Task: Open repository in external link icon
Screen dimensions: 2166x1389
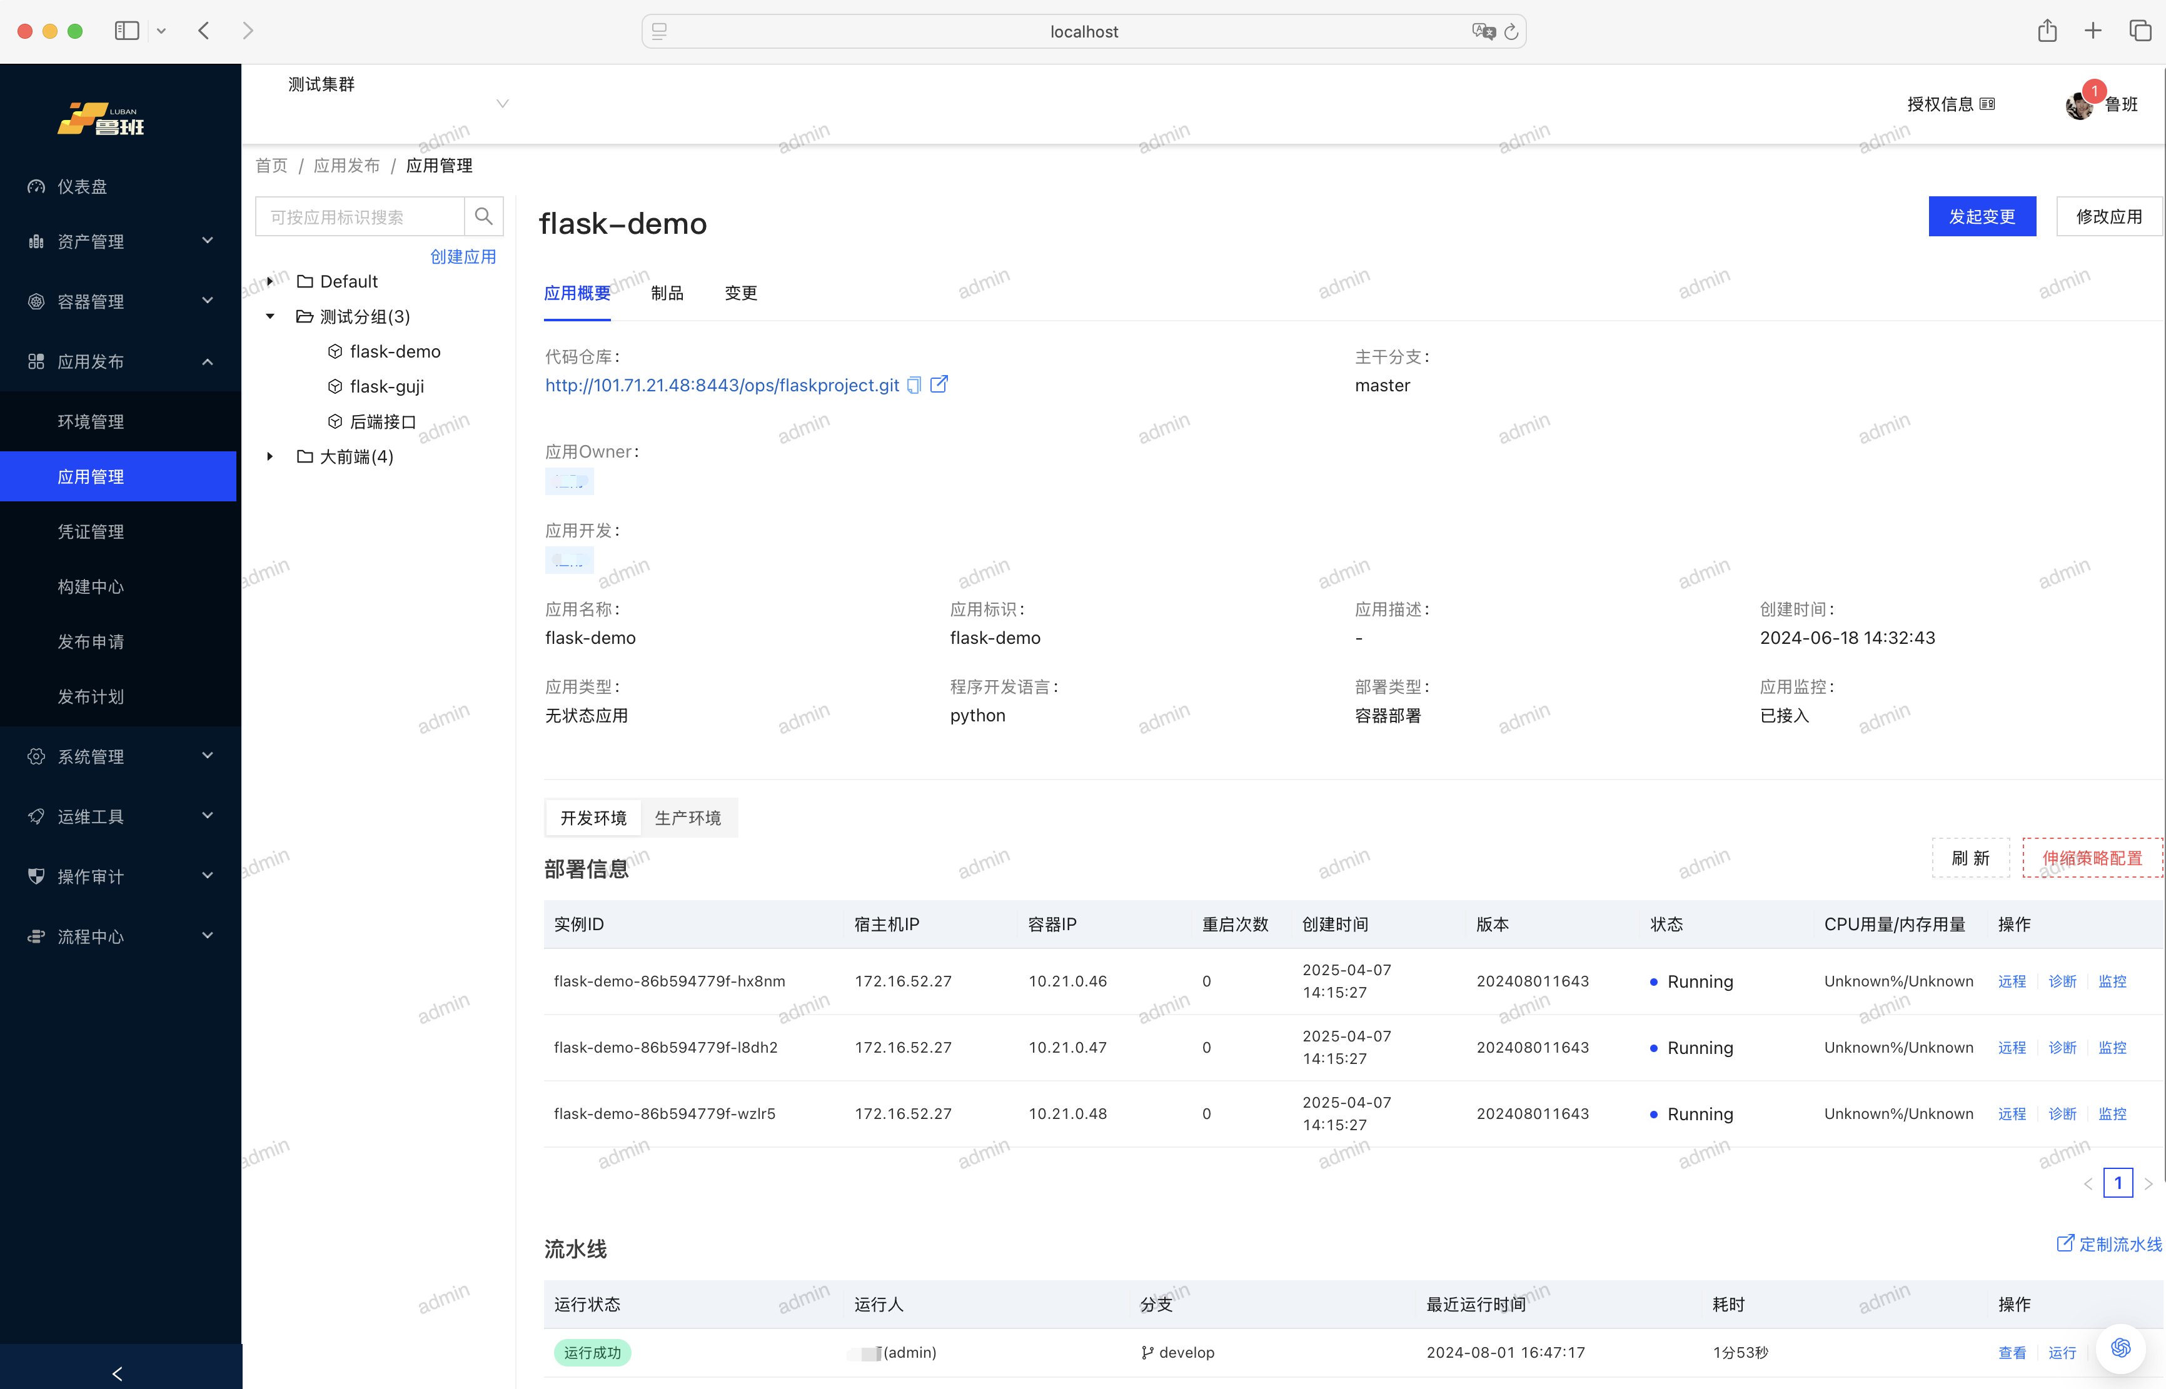Action: (x=939, y=384)
